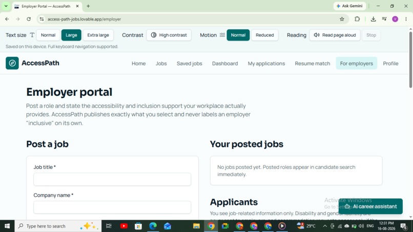Open the browser Extensions puzzle icon
413x232 pixels.
(357, 19)
